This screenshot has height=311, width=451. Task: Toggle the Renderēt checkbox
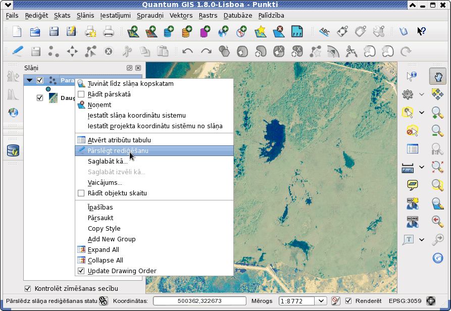tap(348, 301)
